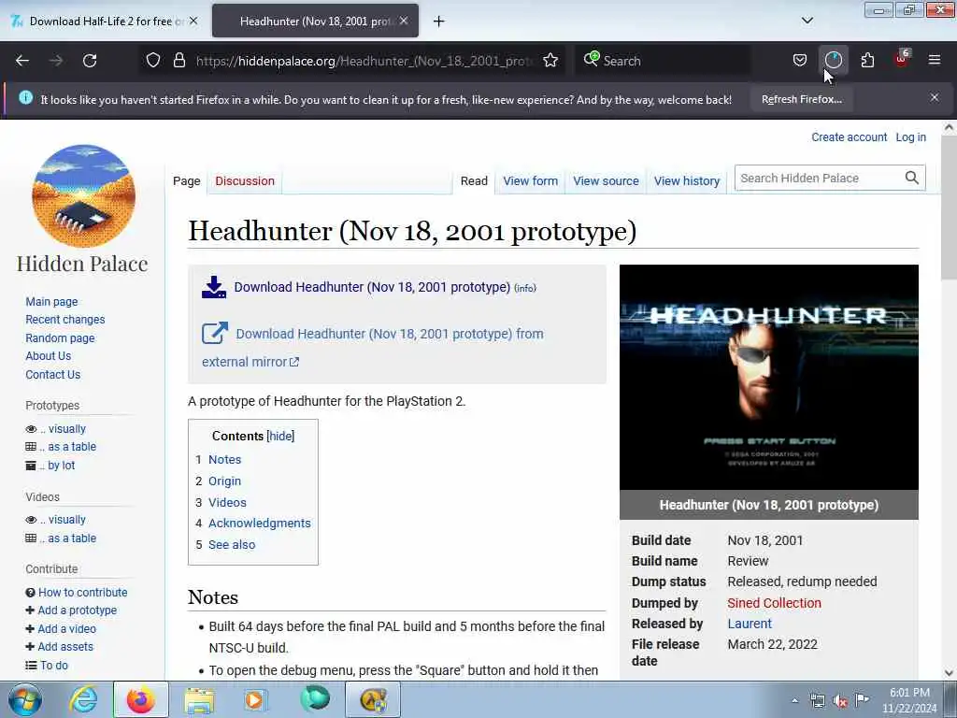
Task: Select the Page tab
Action: tap(187, 180)
